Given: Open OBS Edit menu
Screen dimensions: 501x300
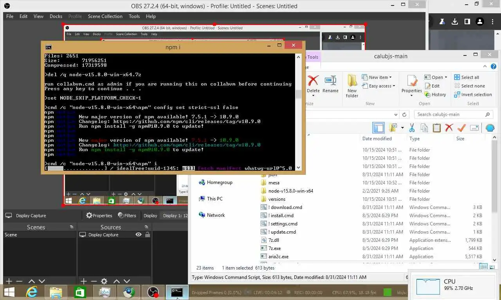Looking at the screenshot, I should pos(23,16).
